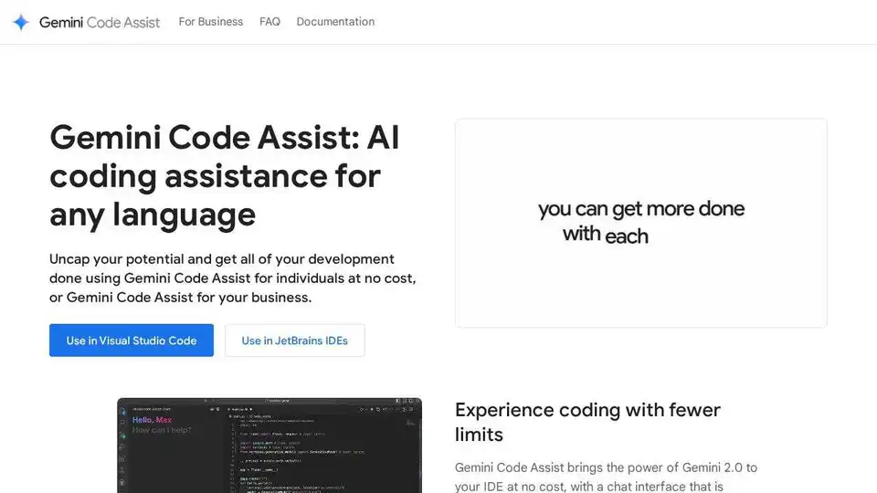The width and height of the screenshot is (877, 493).
Task: Select the main heading 'Gemini Code Assist: AI coding assistance'
Action: (x=225, y=175)
